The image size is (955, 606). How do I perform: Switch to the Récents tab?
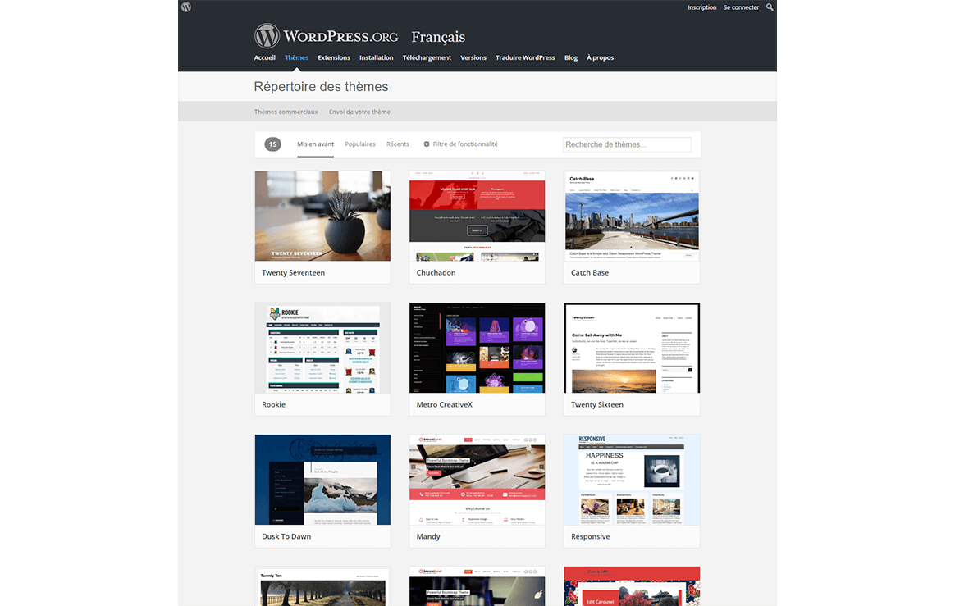398,144
